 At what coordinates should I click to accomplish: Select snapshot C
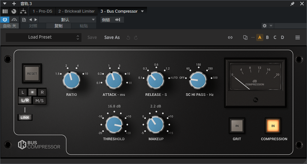275,37
